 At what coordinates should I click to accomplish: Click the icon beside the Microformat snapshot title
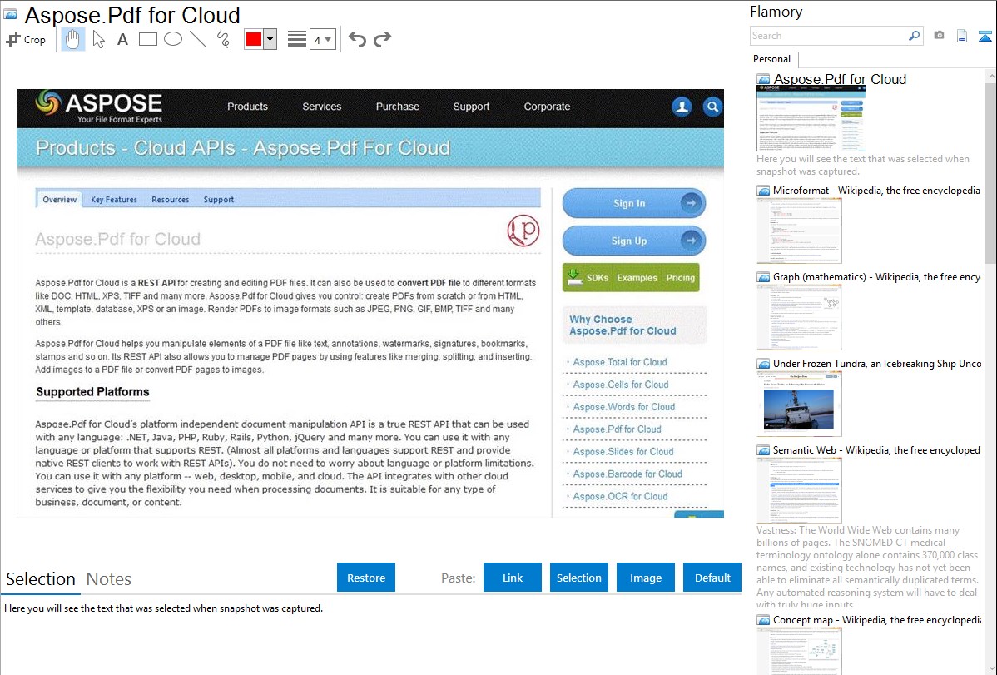click(763, 191)
